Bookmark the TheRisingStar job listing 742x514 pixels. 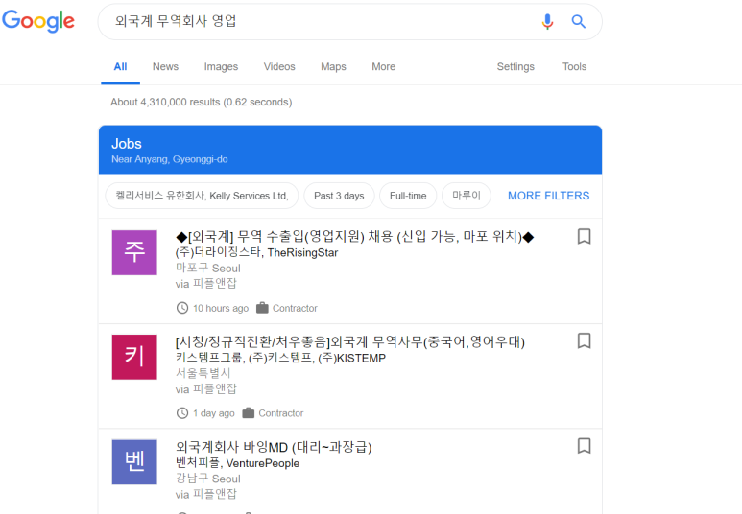point(584,236)
